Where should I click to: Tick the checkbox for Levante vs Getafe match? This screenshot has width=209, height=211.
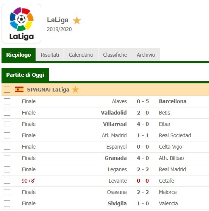[x=7, y=181]
